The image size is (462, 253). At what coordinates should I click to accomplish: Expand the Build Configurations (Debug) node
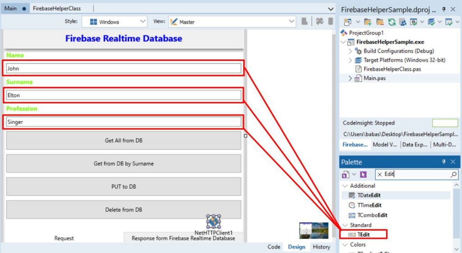(350, 51)
